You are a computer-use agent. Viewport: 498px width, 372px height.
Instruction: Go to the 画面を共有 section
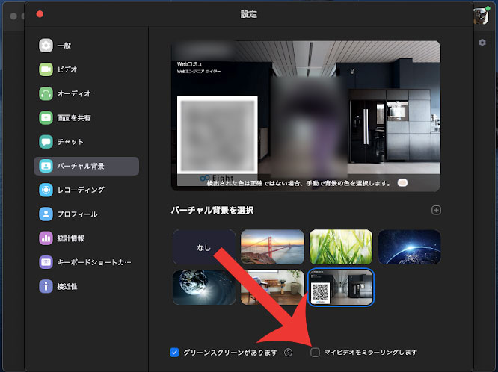tap(87, 118)
